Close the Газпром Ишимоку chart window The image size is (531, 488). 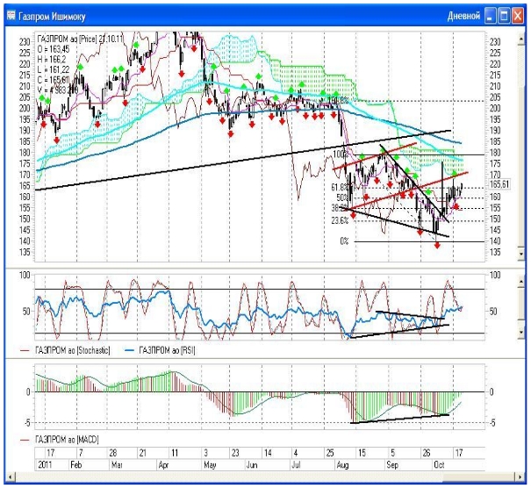tap(518, 16)
